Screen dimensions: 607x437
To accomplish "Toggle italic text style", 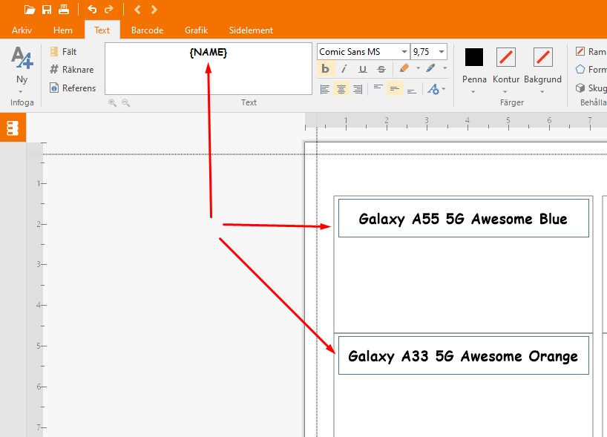I will click(x=344, y=69).
